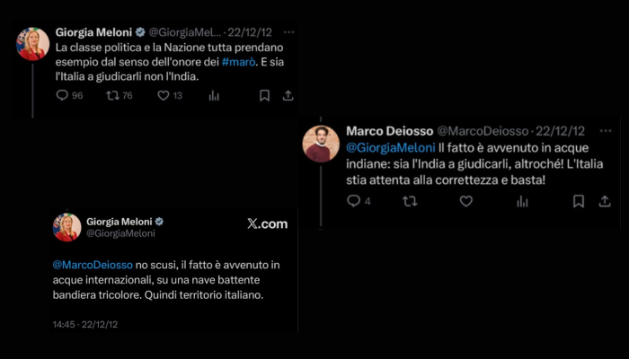This screenshot has height=359, width=629.
Task: Like Marco Deiosso's tweet
Action: tap(466, 201)
